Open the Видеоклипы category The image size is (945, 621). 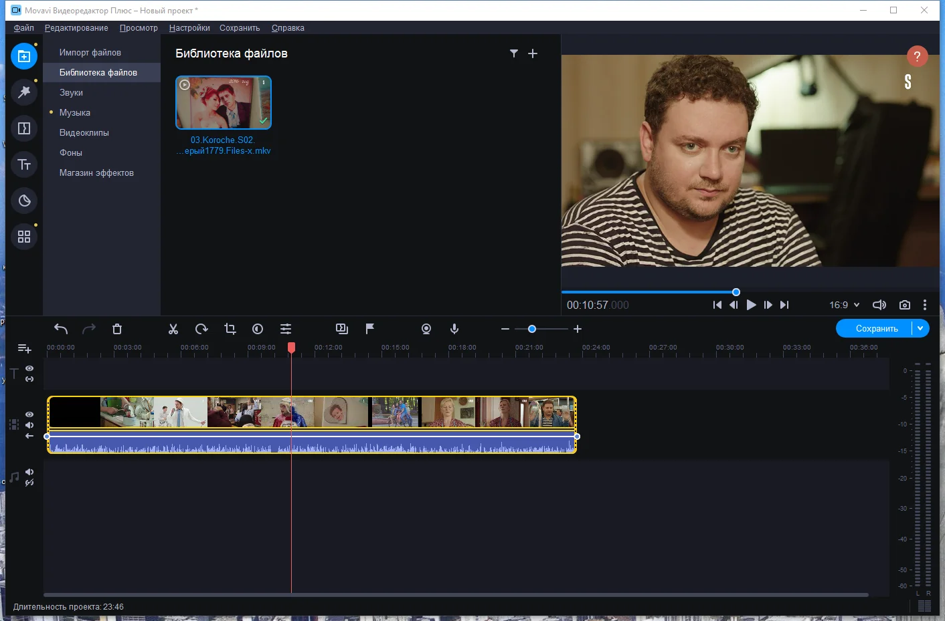[102, 132]
